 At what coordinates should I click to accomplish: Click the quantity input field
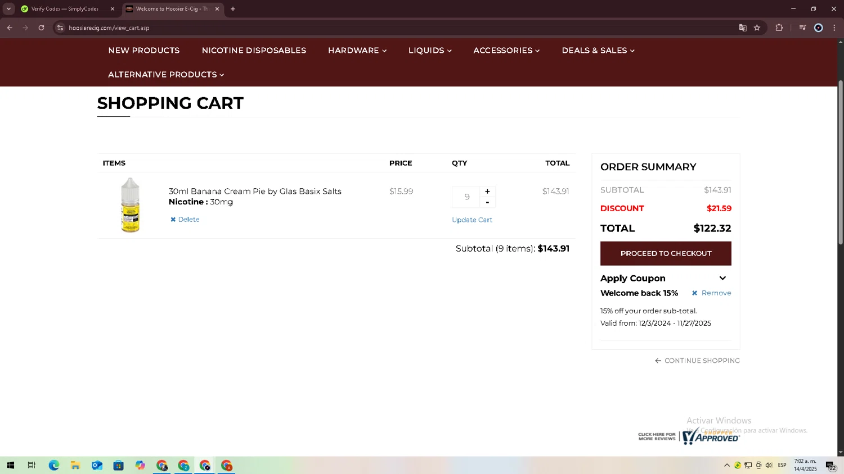pos(466,197)
